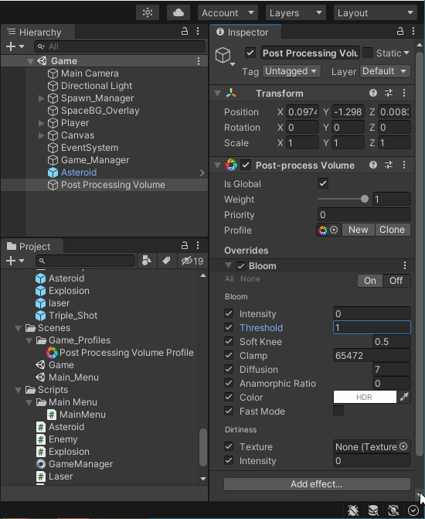
Task: Open the Dirtiness Texture object picker
Action: [403, 446]
